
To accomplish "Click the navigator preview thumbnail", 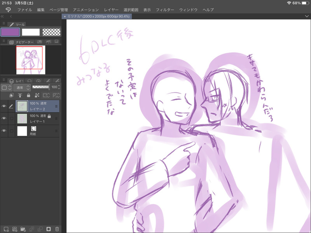I will (x=31, y=60).
